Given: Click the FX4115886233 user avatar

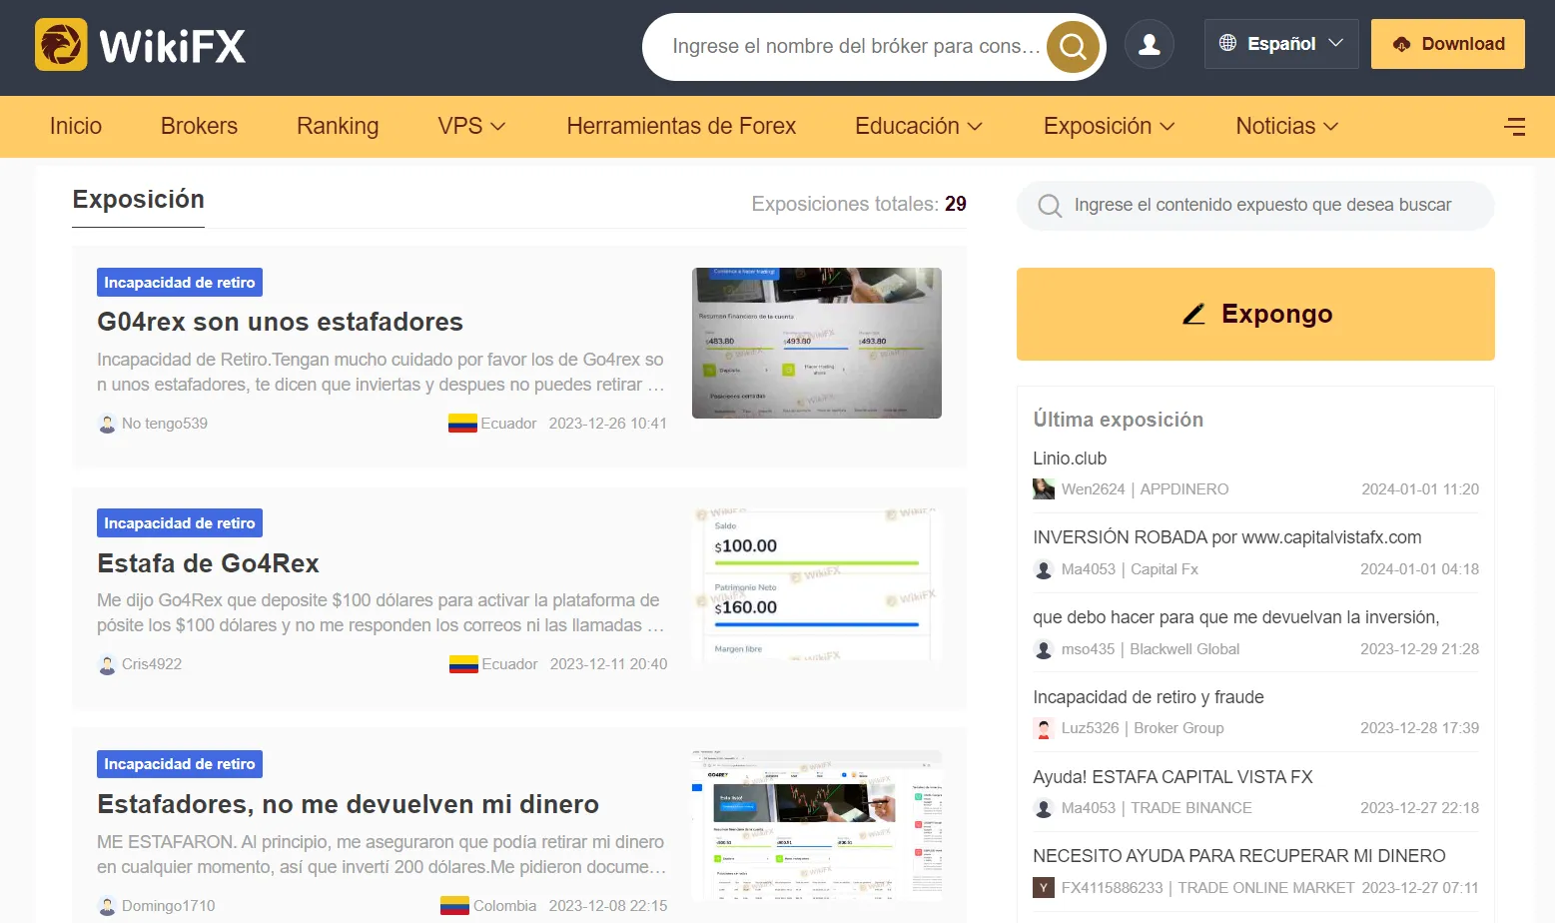Looking at the screenshot, I should point(1044,887).
